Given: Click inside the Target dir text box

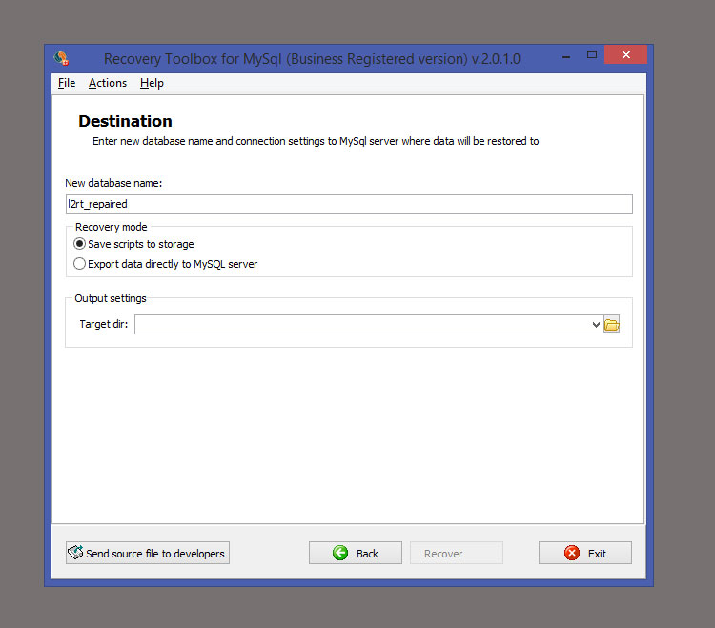Looking at the screenshot, I should [x=362, y=324].
